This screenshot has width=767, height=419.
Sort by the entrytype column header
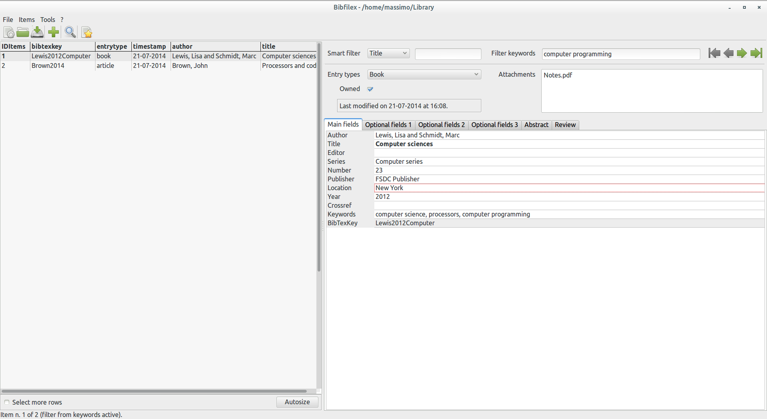[x=113, y=46]
